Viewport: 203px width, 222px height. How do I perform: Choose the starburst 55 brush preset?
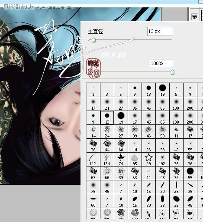point(190,146)
